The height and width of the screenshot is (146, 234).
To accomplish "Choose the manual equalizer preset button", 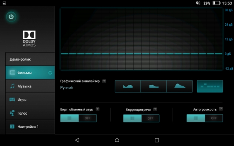I will [x=210, y=86].
